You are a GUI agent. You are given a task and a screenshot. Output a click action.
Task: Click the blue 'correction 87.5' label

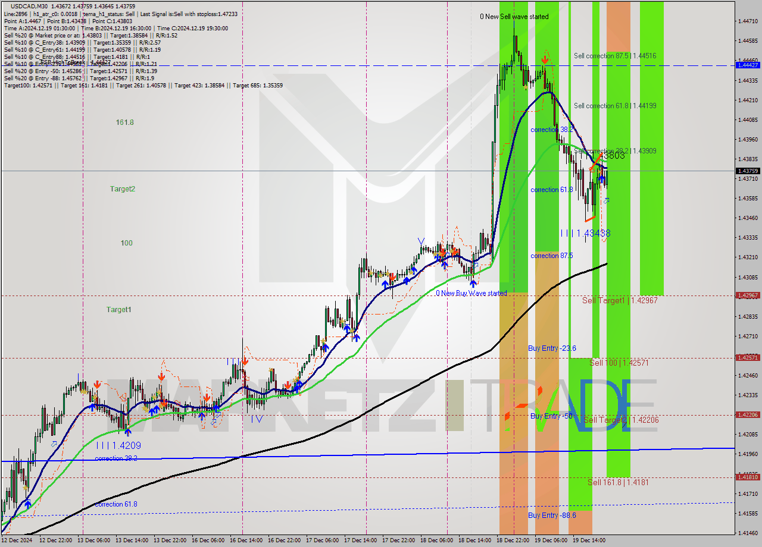tap(552, 256)
